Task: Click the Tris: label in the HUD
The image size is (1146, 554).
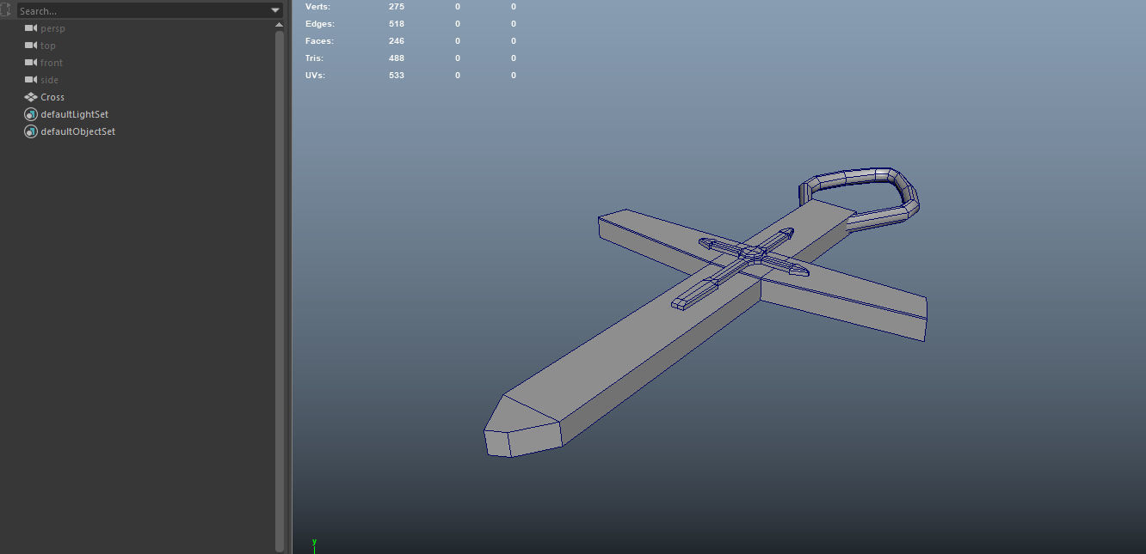Action: (x=314, y=58)
